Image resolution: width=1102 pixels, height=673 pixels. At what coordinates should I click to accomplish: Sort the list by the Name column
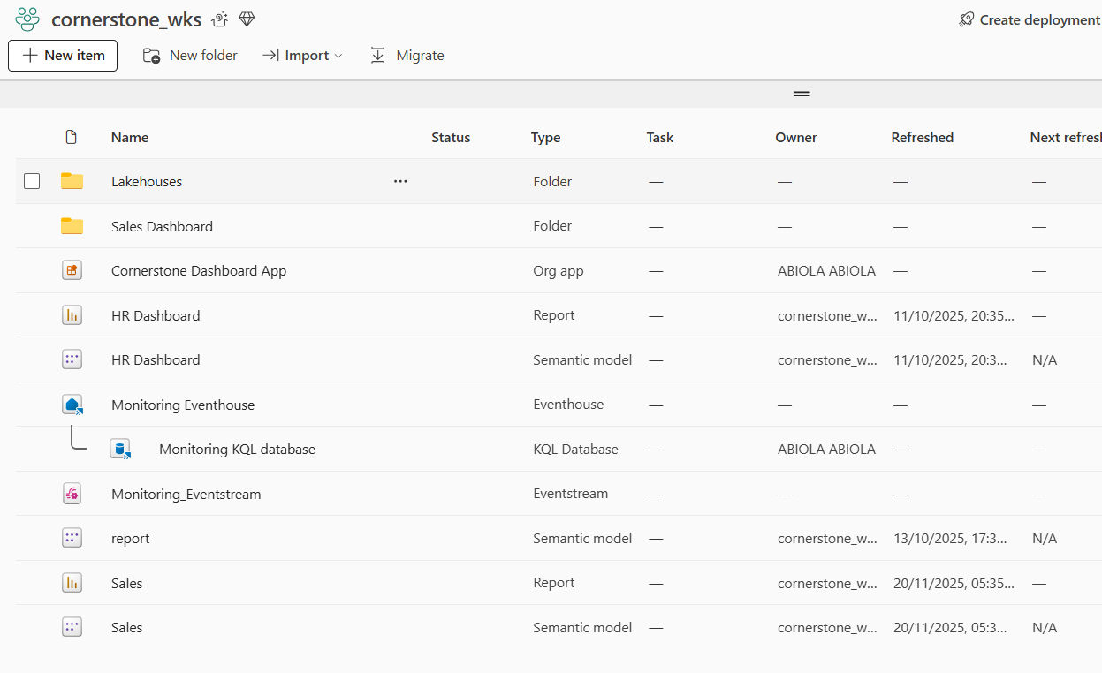click(130, 138)
